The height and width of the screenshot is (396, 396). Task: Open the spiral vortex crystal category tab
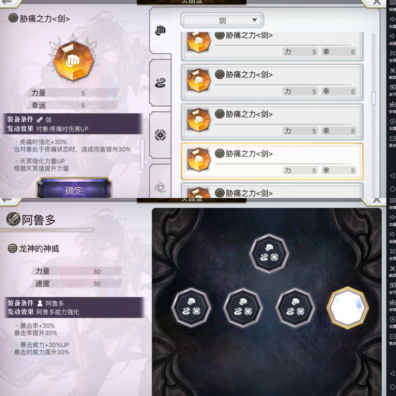coord(160,187)
